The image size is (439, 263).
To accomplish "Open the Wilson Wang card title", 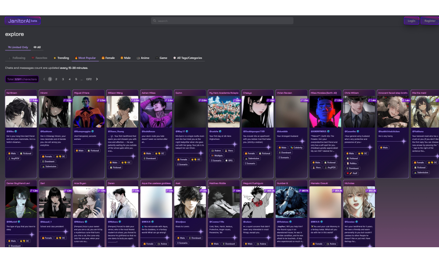I will pyautogui.click(x=115, y=93).
